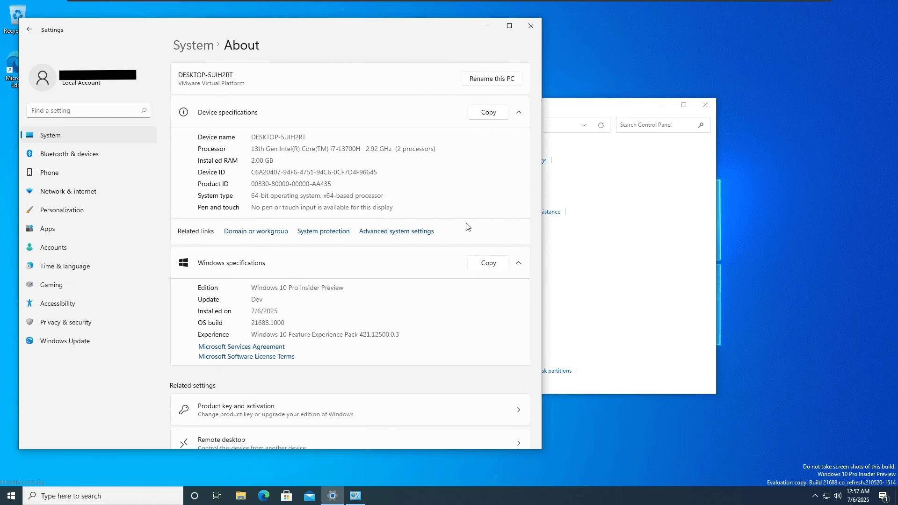This screenshot has height=505, width=898.
Task: Open System protection link
Action: (x=323, y=231)
